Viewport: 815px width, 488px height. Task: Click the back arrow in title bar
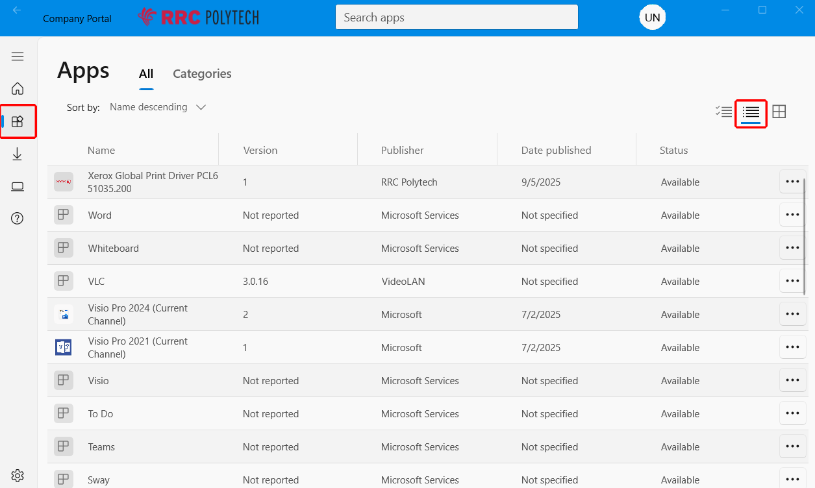click(x=17, y=10)
